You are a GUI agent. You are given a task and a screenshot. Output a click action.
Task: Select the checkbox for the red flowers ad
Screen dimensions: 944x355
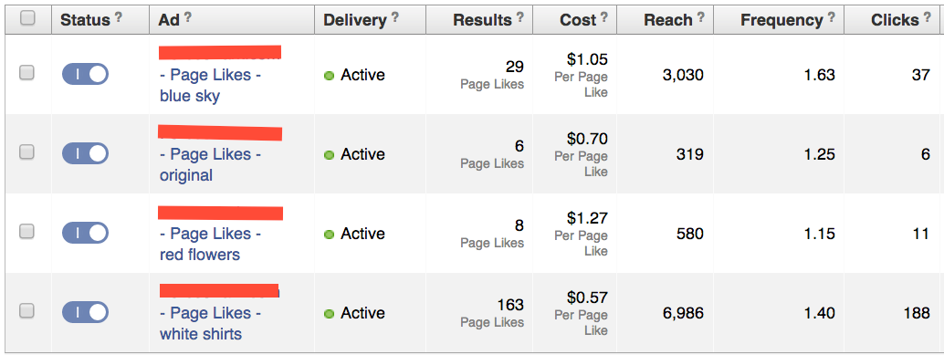coord(26,231)
